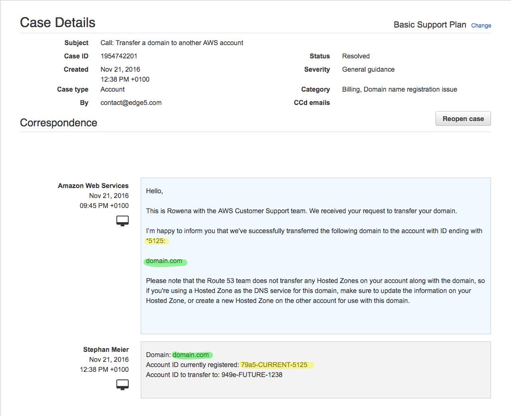This screenshot has height=416, width=511.
Task: Click the General guidance severity value
Action: coord(368,69)
